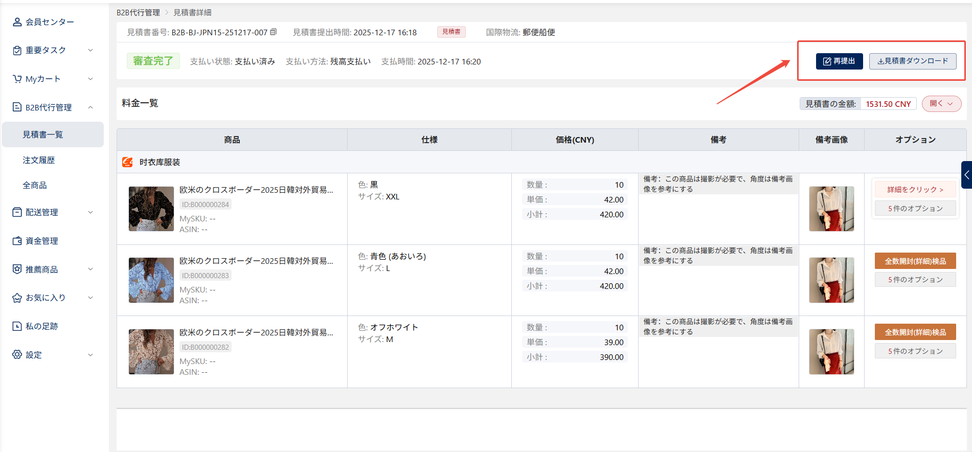The image size is (972, 452).
Task: Click the 推薦商品 badge icon
Action: [17, 269]
